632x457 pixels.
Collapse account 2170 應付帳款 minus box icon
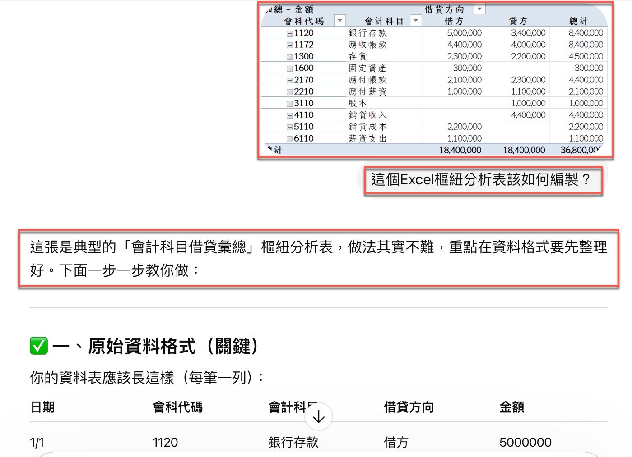pos(289,79)
